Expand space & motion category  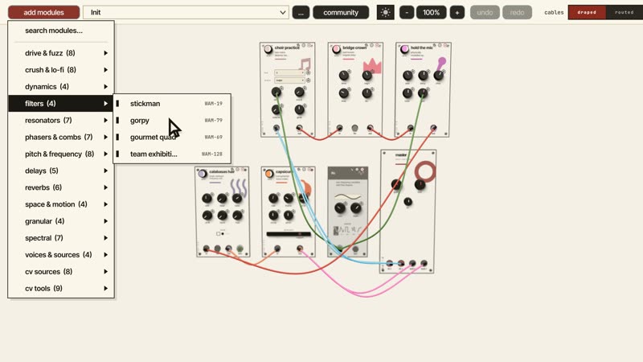click(x=61, y=204)
